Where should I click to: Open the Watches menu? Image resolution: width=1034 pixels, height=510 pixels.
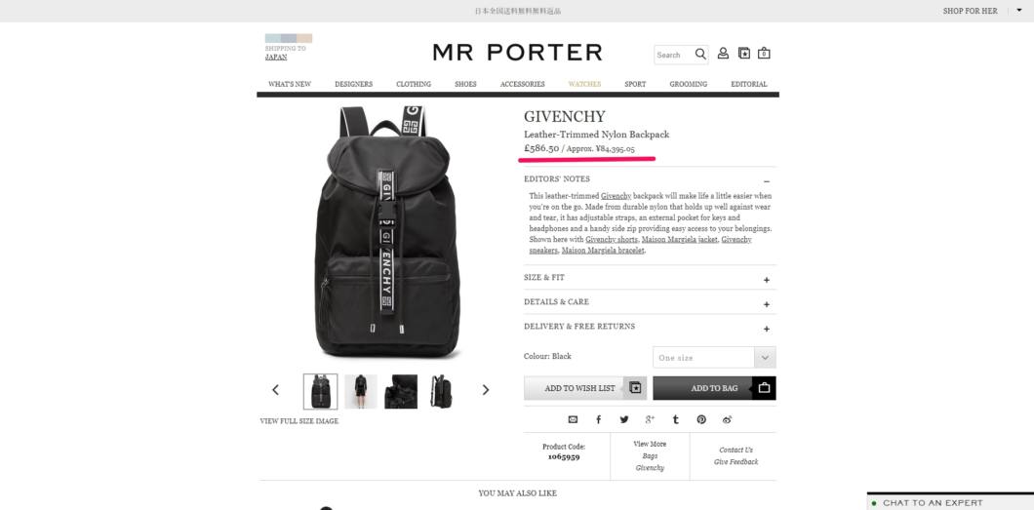(584, 84)
